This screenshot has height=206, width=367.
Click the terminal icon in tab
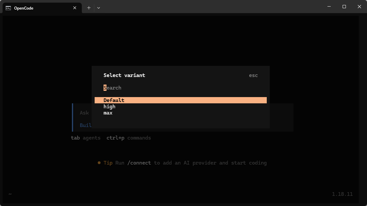8,8
